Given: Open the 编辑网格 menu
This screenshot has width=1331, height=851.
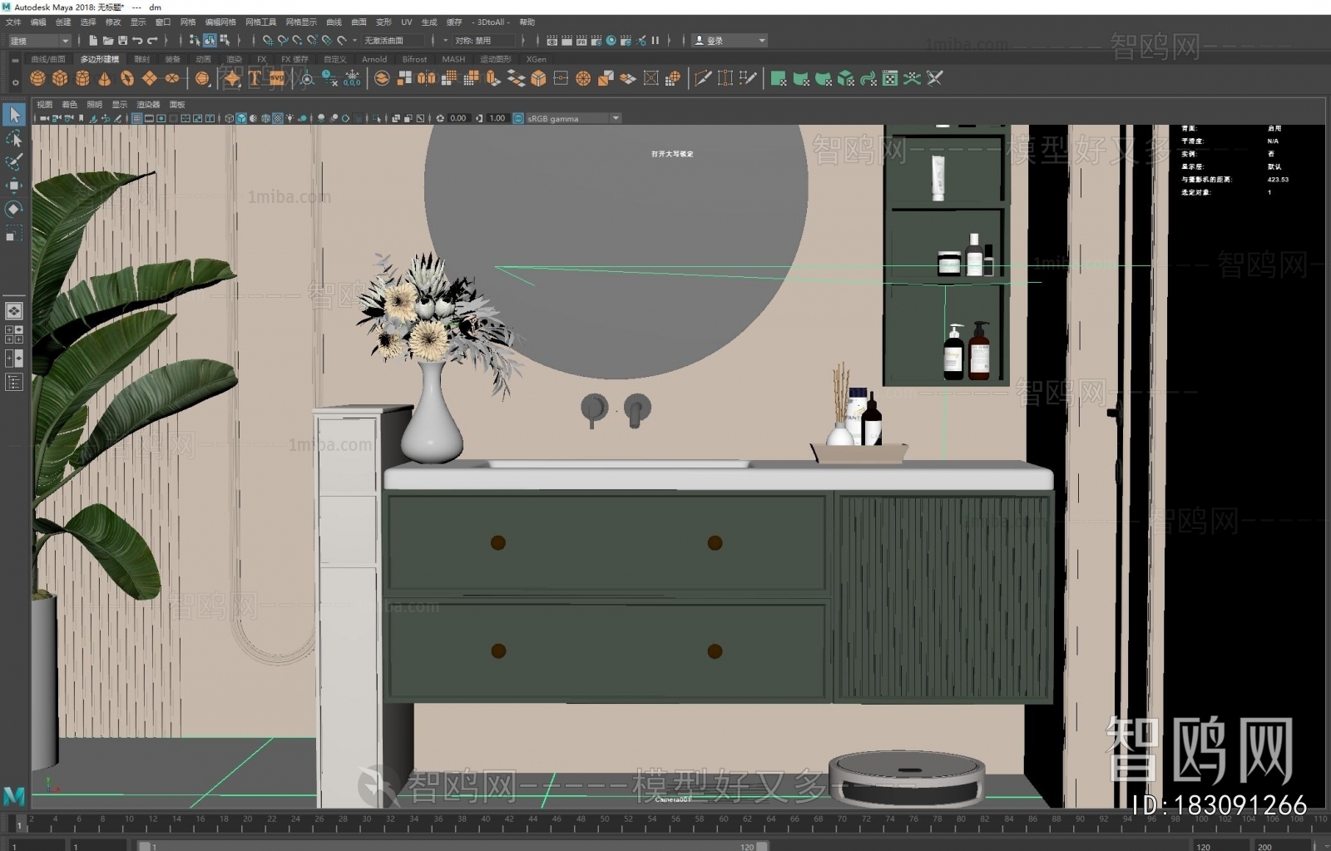Looking at the screenshot, I should pos(220,22).
